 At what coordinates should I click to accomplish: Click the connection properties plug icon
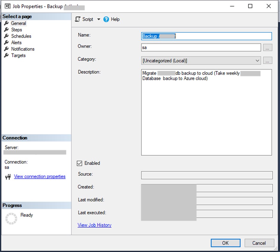tap(8, 177)
